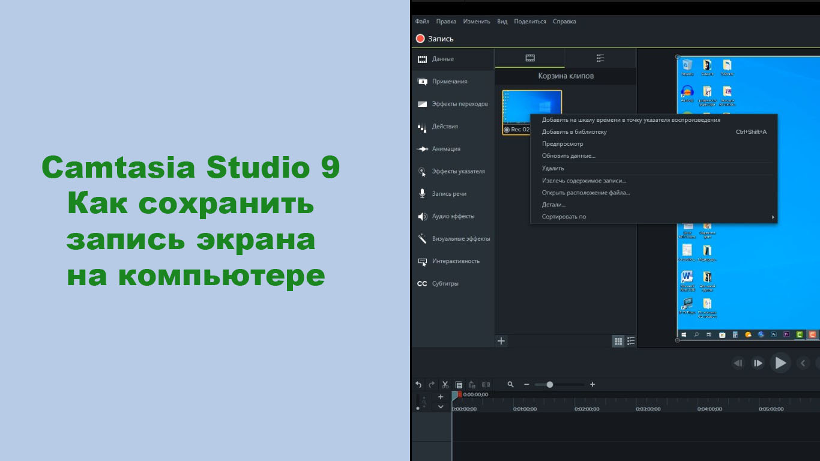Add media with plus button under clip bin

point(501,341)
